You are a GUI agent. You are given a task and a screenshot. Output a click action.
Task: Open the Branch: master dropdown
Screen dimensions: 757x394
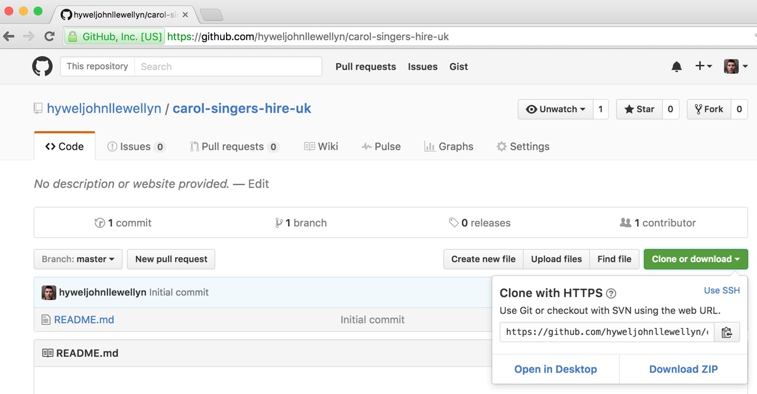pyautogui.click(x=78, y=259)
